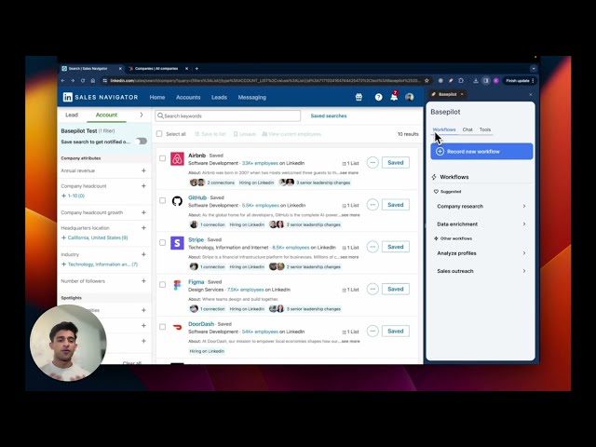
Task: Open the help question mark icon
Action: point(378,97)
